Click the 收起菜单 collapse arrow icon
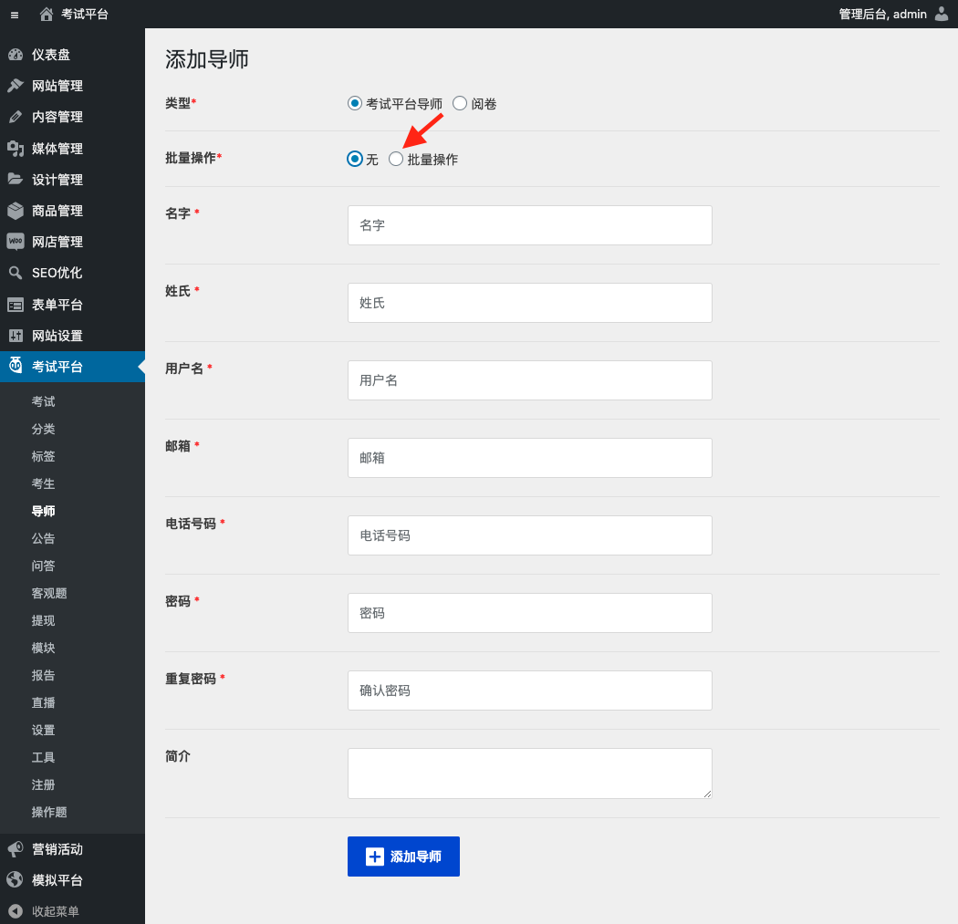This screenshot has width=958, height=924. click(16, 911)
